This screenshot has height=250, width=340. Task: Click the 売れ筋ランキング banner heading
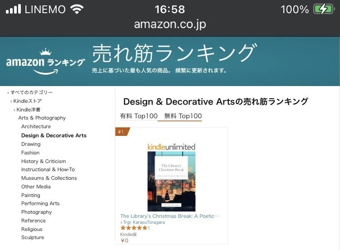tap(175, 53)
